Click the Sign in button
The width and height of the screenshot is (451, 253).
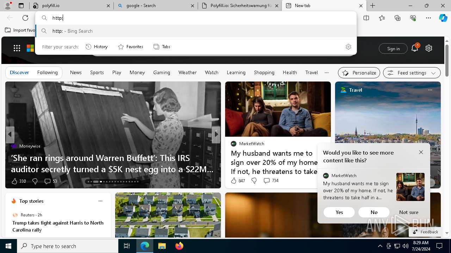393,48
